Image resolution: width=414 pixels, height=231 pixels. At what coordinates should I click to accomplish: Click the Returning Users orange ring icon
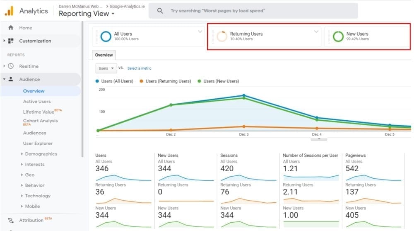pos(222,36)
